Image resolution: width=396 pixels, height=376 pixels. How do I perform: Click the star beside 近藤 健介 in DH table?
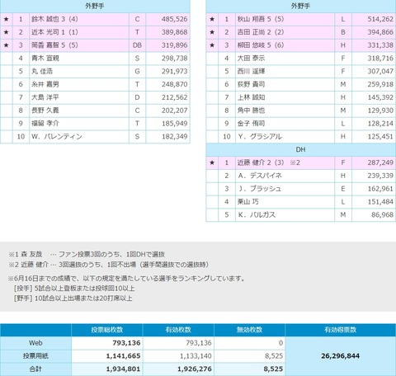(x=212, y=162)
